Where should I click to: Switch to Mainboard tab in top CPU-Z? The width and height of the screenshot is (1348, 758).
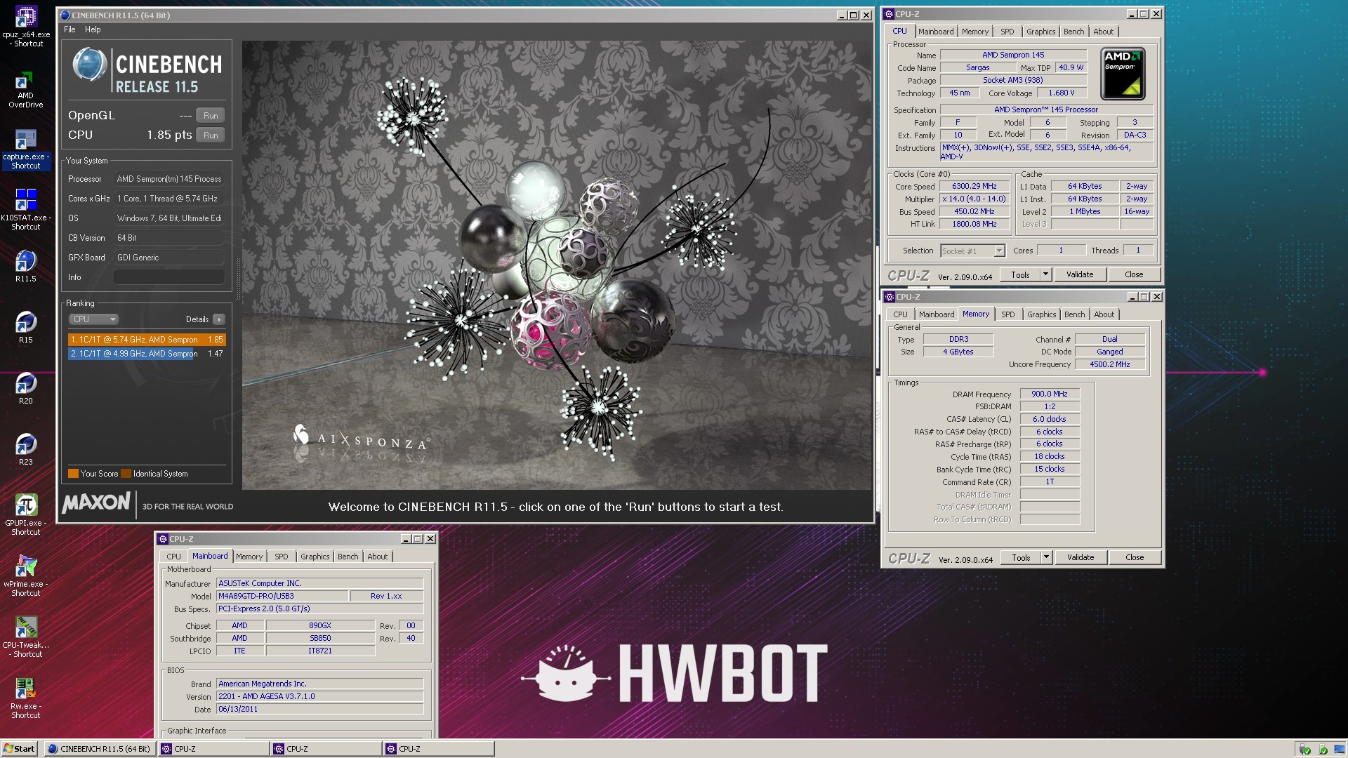936,32
